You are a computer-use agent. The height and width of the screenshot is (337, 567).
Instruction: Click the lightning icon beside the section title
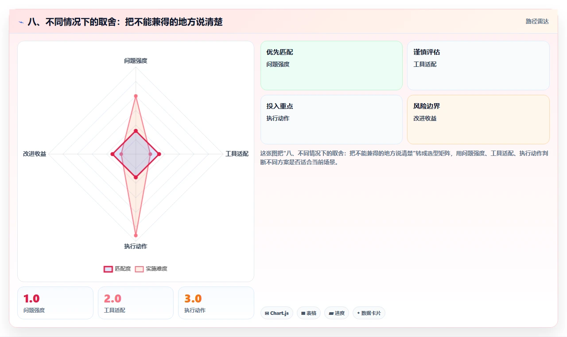pos(21,22)
